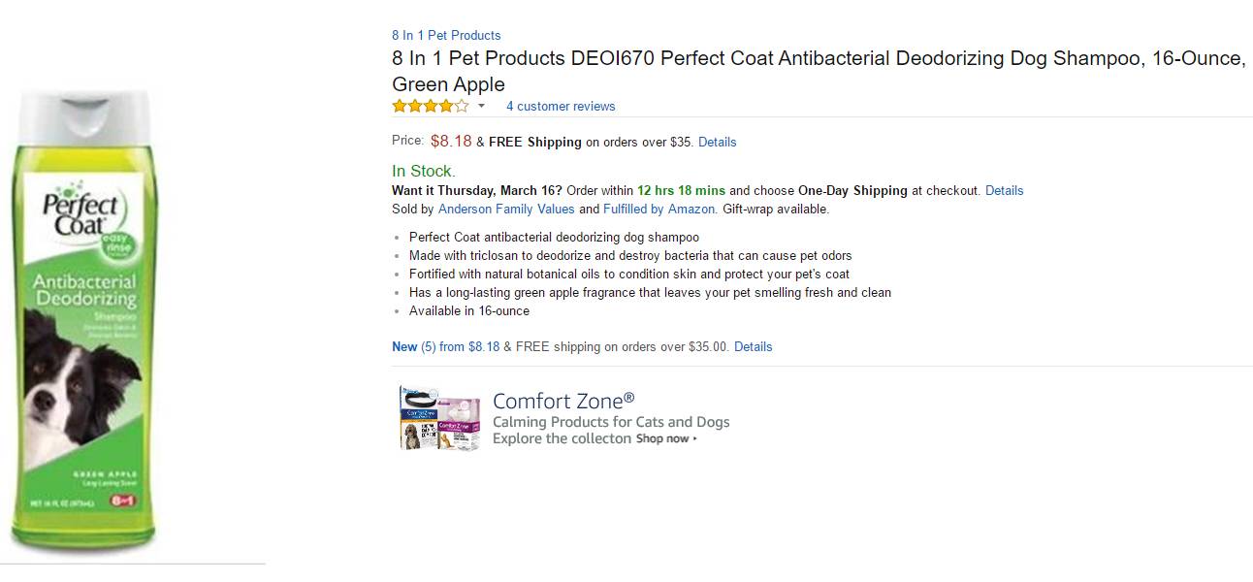
Task: Open Details next to orders over $35
Action: click(717, 142)
